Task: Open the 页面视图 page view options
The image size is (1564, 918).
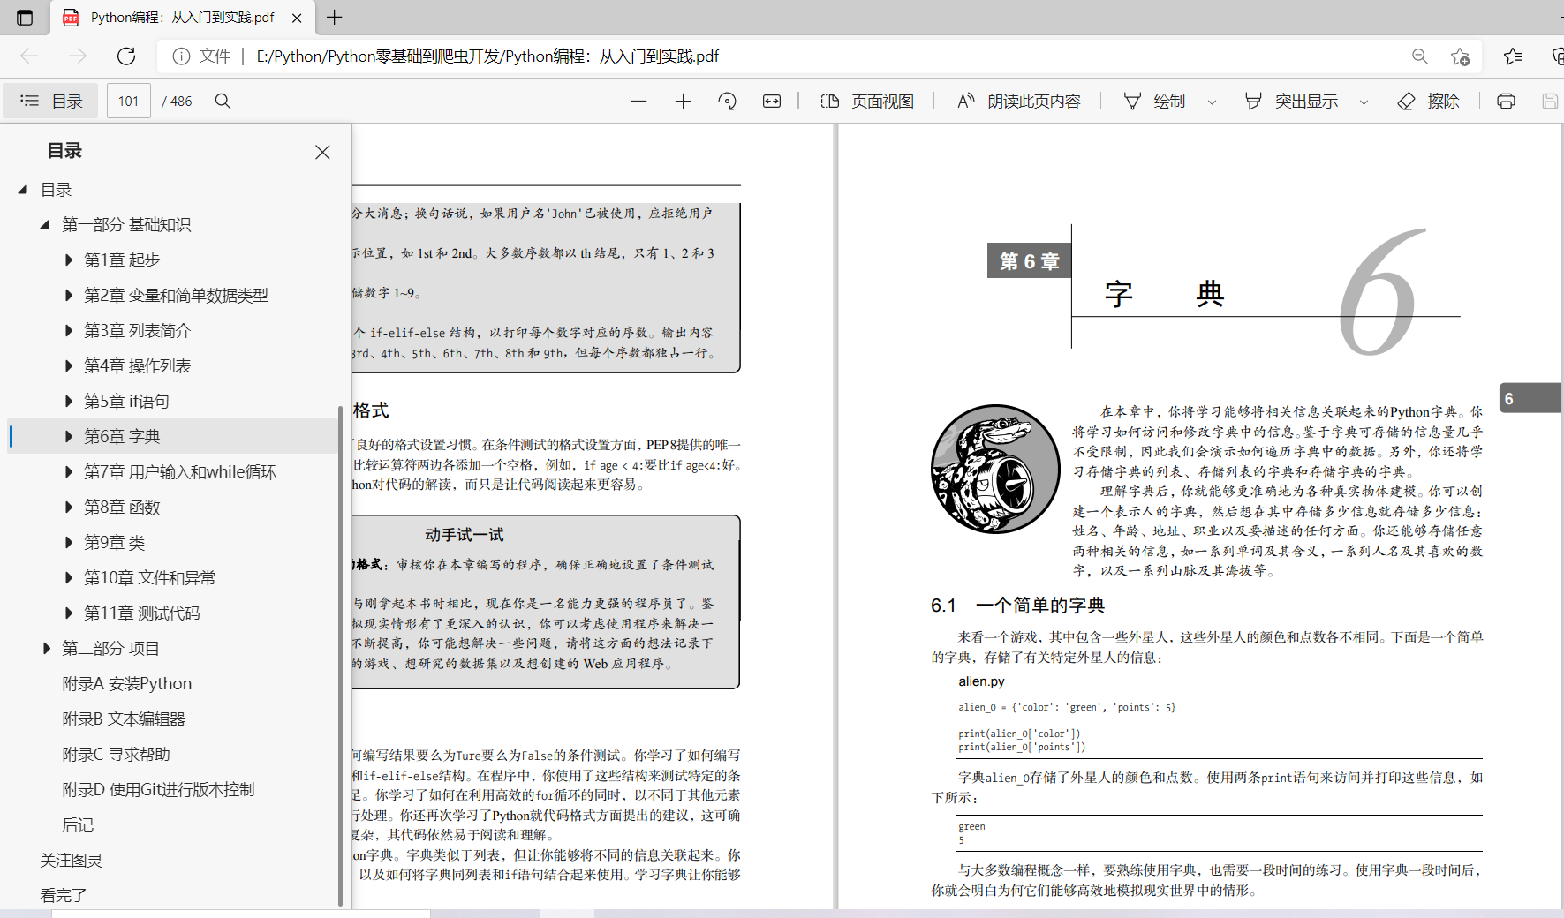Action: pos(867,102)
